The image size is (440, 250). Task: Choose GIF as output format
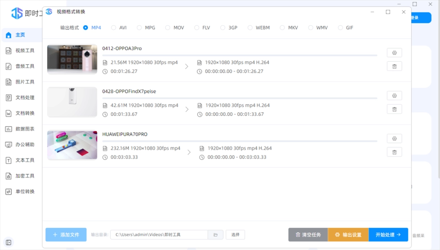(x=341, y=28)
